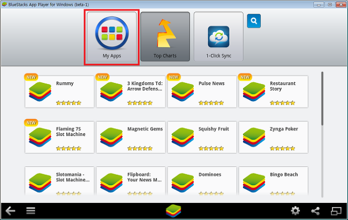Switch to the Top Charts tab
This screenshot has height=220, width=348.
coord(165,36)
